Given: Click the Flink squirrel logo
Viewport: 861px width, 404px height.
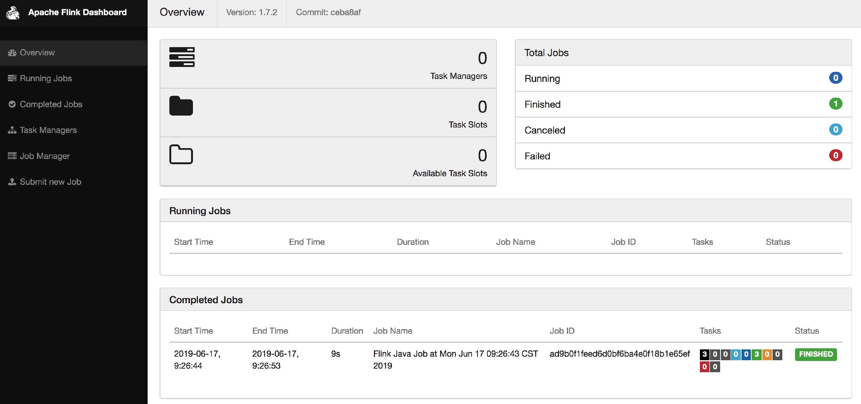Looking at the screenshot, I should click(x=13, y=13).
